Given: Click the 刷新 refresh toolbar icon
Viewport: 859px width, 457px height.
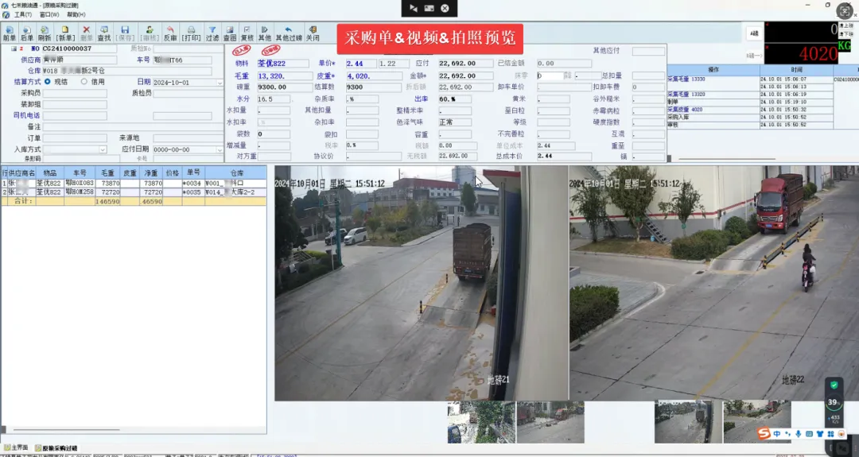Looking at the screenshot, I should [45, 33].
